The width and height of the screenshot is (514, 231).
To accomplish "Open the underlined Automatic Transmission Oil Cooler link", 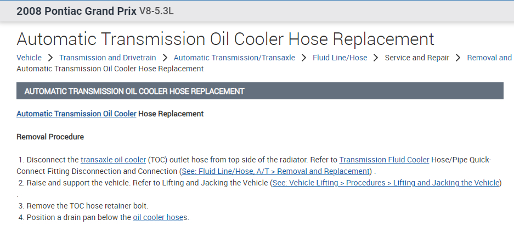I will (x=76, y=114).
